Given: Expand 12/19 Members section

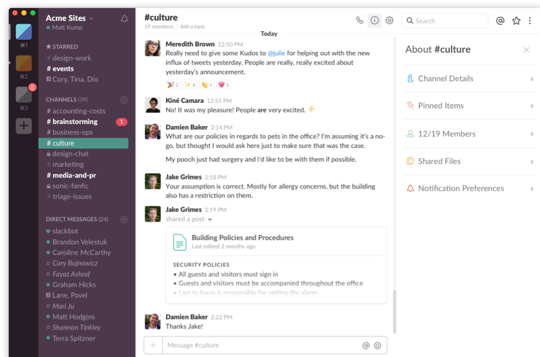Looking at the screenshot, I should click(469, 134).
